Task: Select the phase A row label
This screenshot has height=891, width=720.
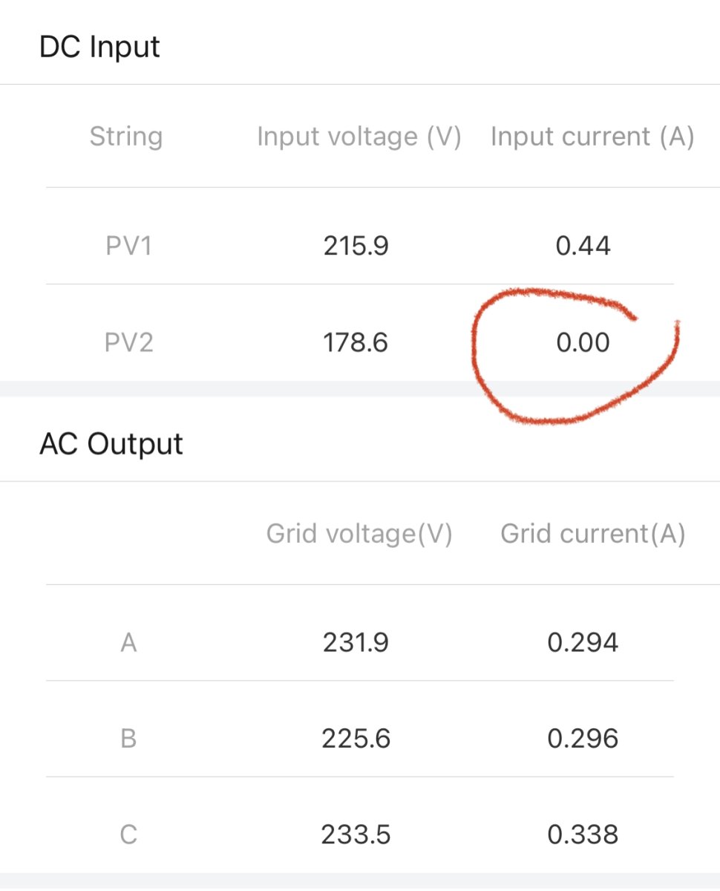Action: pyautogui.click(x=128, y=642)
